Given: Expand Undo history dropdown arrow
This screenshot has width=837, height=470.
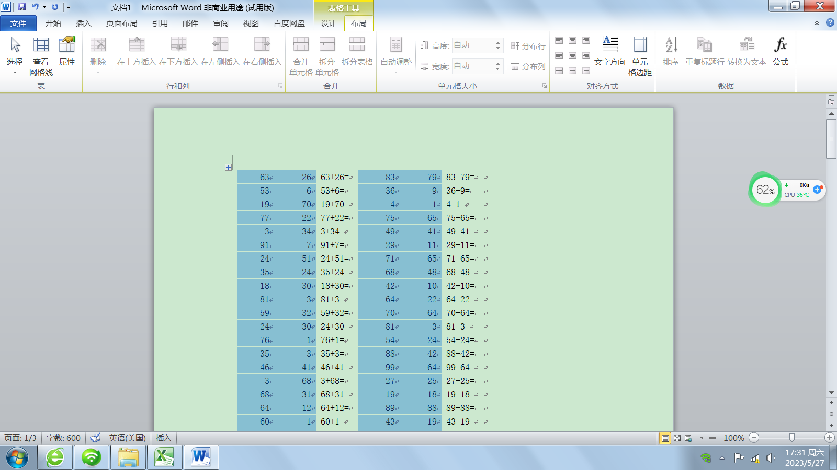Looking at the screenshot, I should (x=44, y=7).
